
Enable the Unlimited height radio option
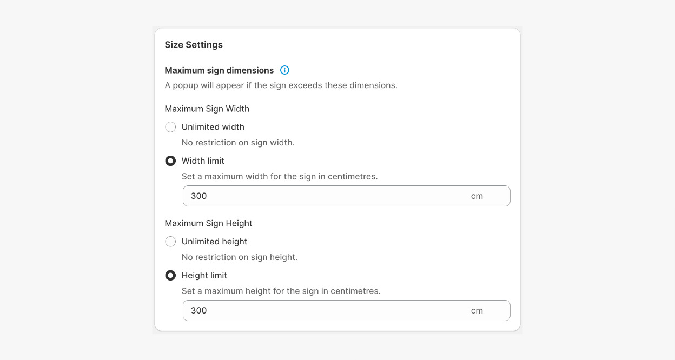(170, 242)
